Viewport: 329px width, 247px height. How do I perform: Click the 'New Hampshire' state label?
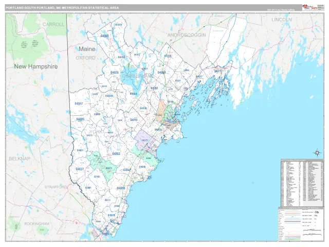coord(36,66)
